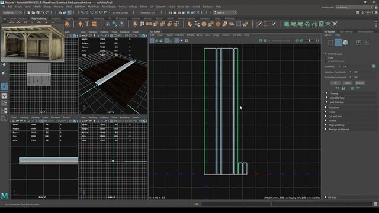Click the first green UV planar mapping shelf icon
Screen dimensions: 379x213
point(287,24)
